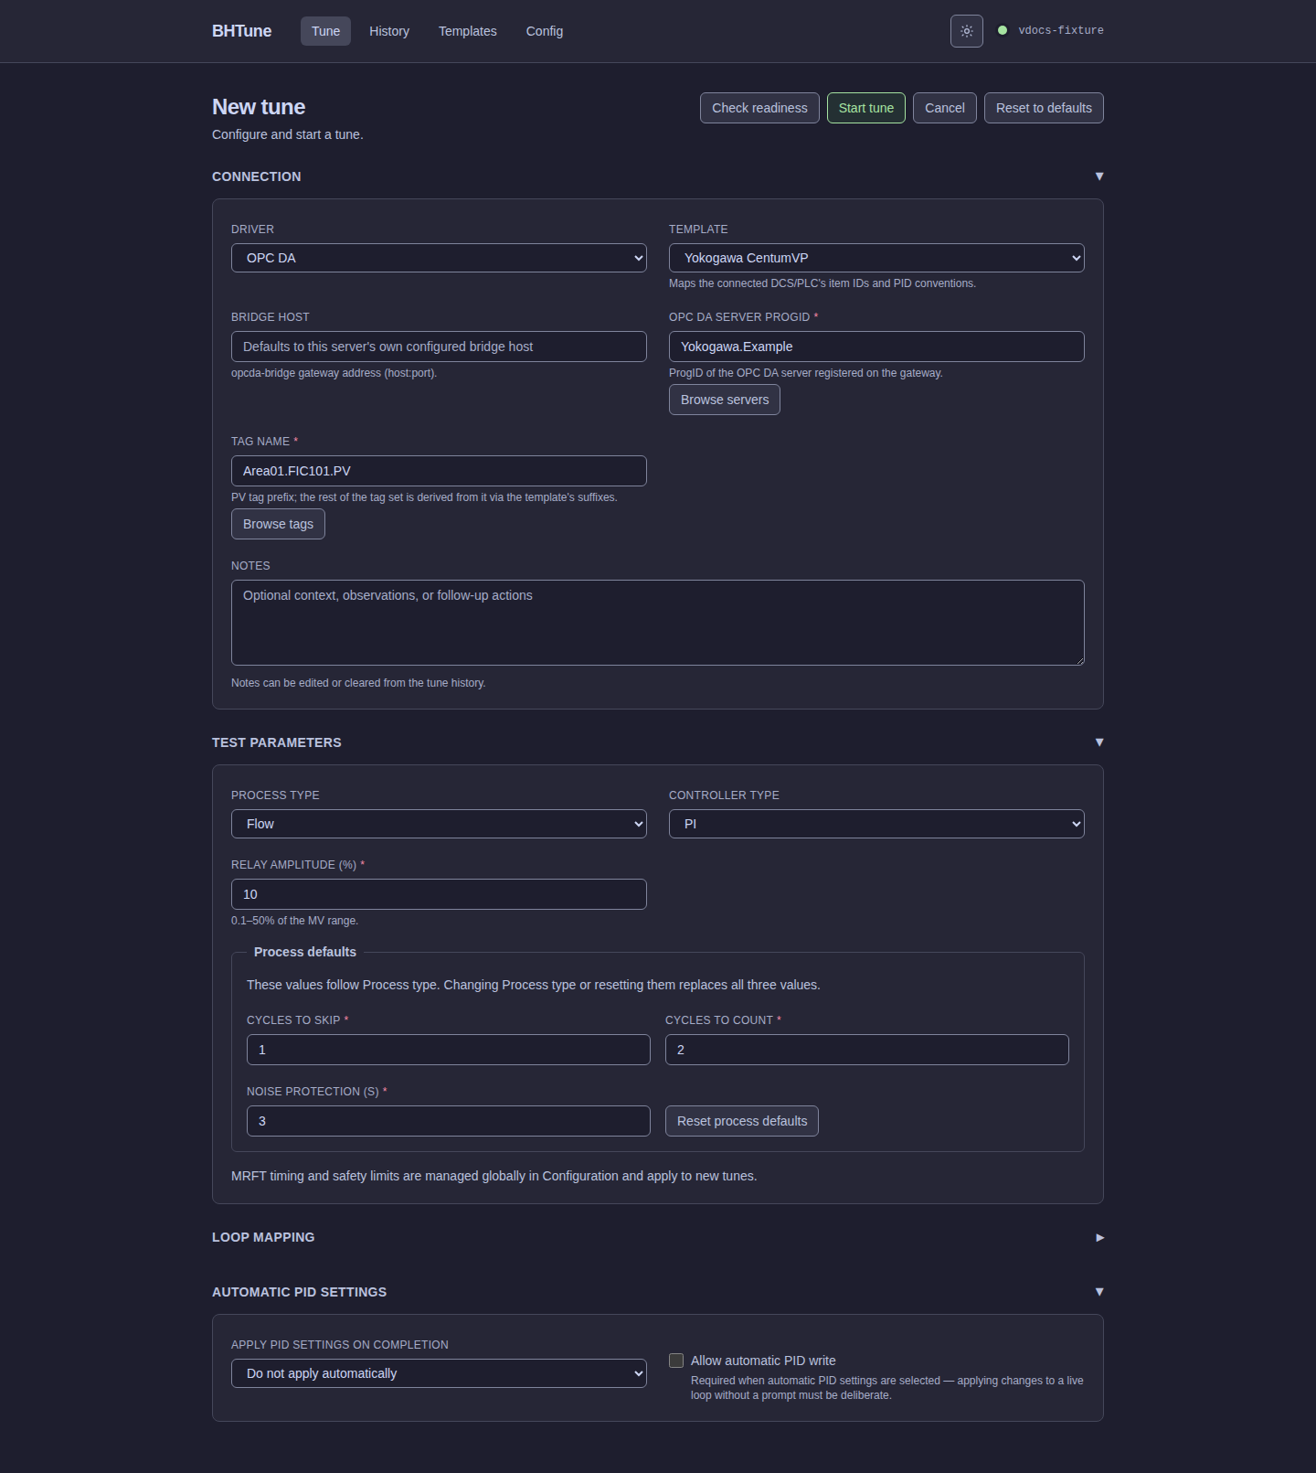Viewport: 1316px width, 1473px height.
Task: Open the Controller Type dropdown
Action: (x=876, y=824)
